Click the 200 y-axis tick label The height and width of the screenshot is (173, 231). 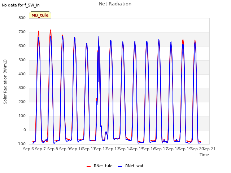(x=22, y=102)
